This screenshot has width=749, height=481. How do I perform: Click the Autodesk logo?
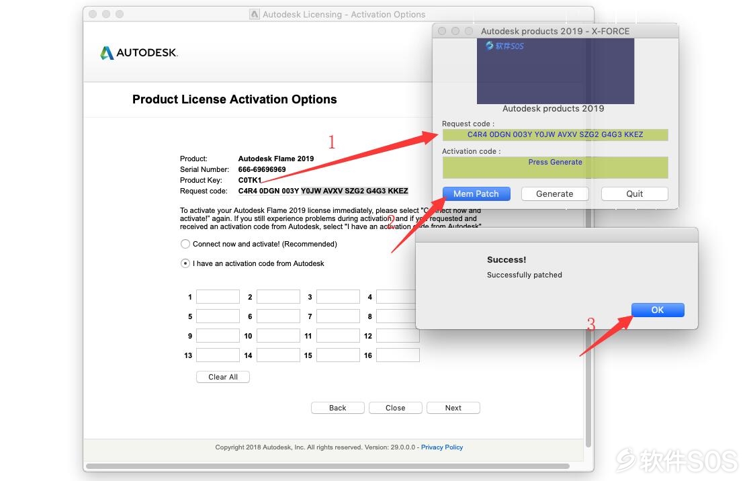tap(139, 52)
